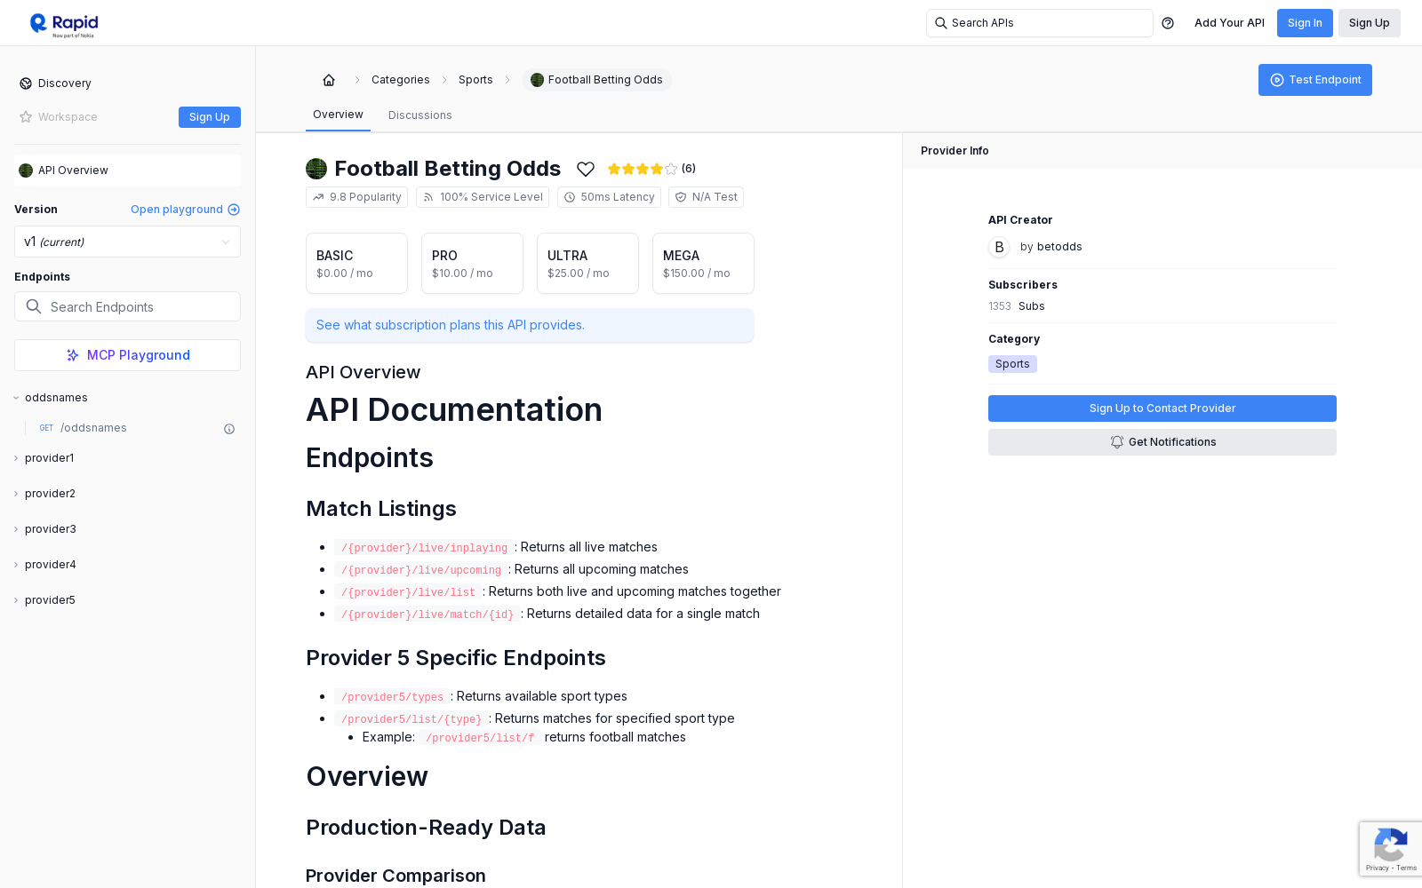
Task: Click the N/A Test badge
Action: [x=706, y=197]
